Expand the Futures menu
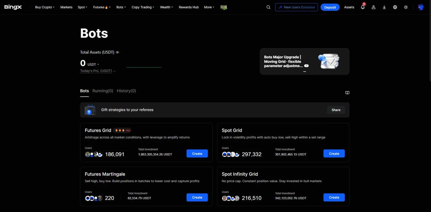The height and width of the screenshot is (212, 431). (x=102, y=7)
